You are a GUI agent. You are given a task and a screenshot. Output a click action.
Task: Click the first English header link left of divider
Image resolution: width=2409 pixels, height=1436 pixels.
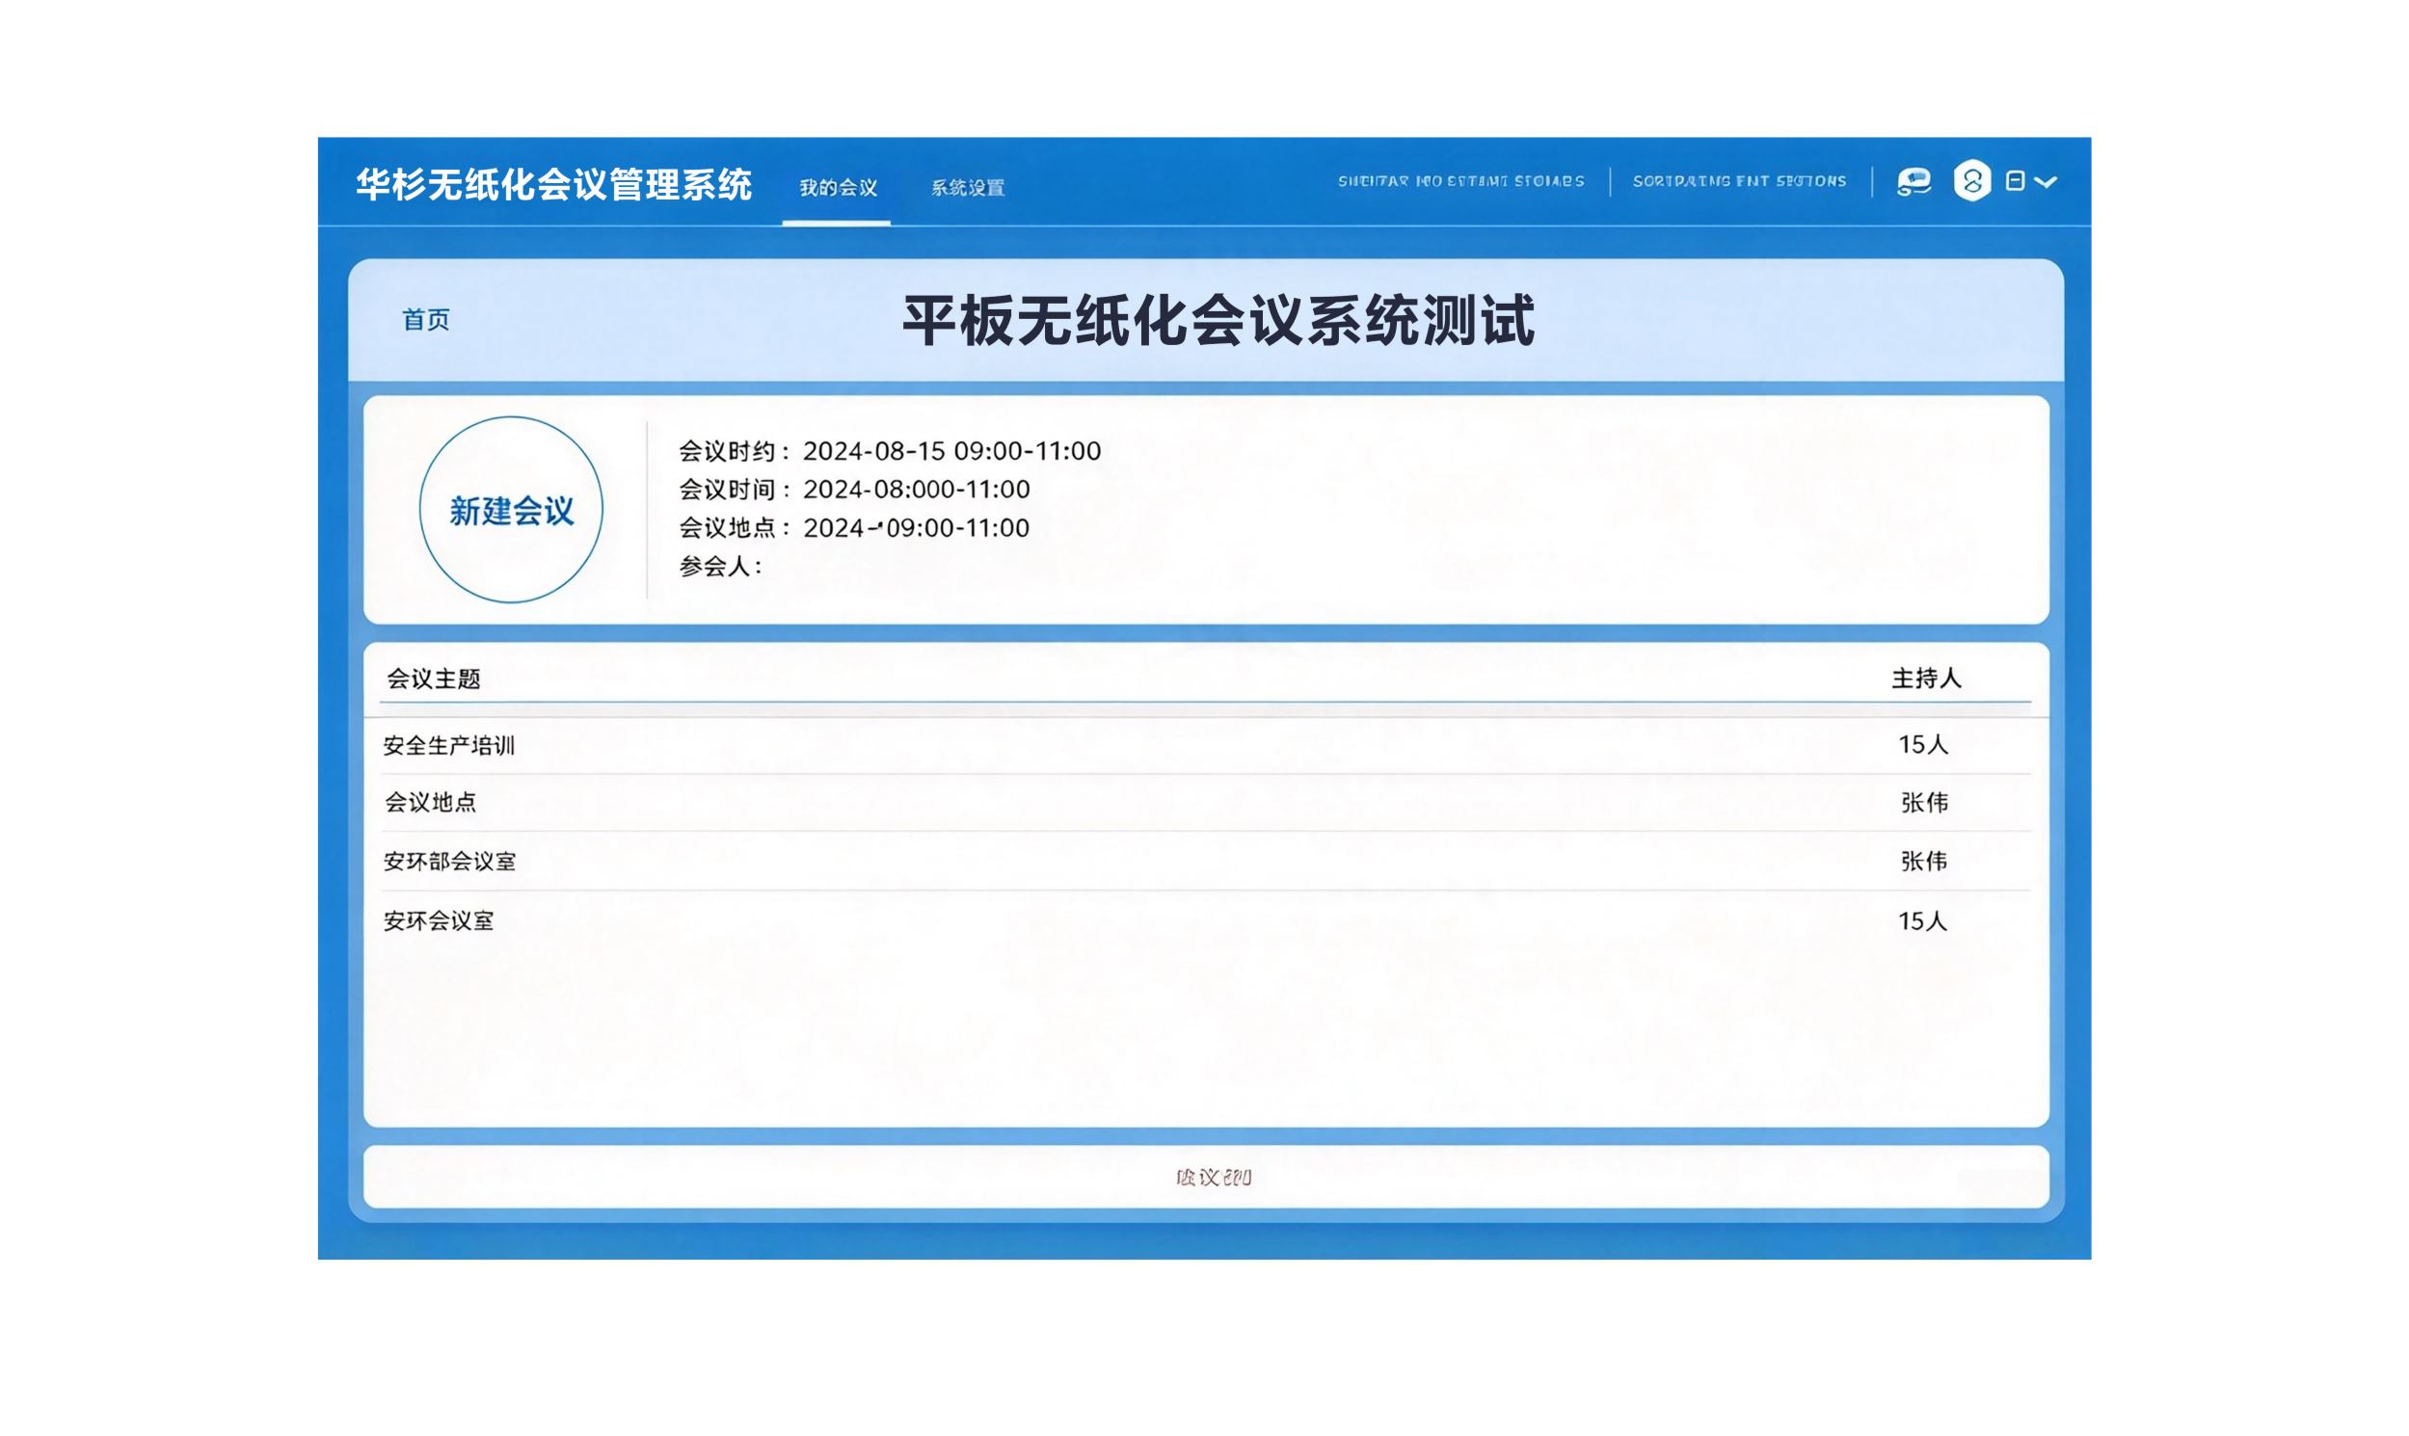pyautogui.click(x=1460, y=182)
